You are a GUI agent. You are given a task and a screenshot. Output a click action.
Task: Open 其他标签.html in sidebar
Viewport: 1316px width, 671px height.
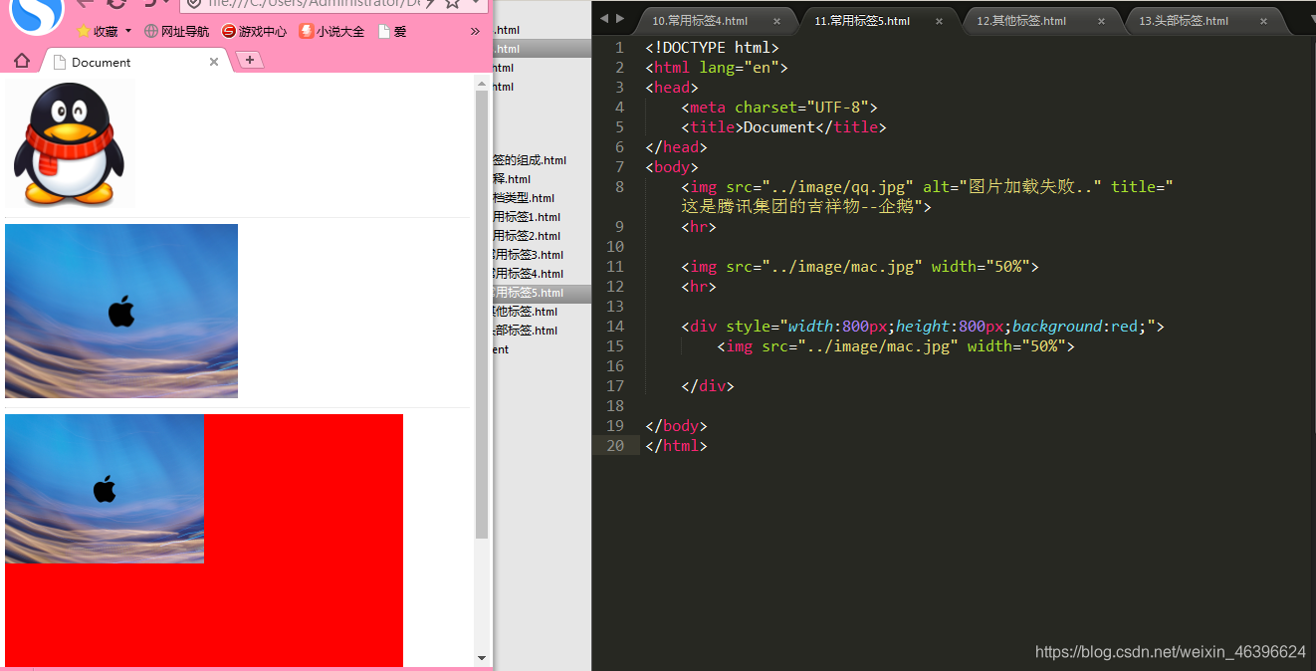pyautogui.click(x=524, y=312)
